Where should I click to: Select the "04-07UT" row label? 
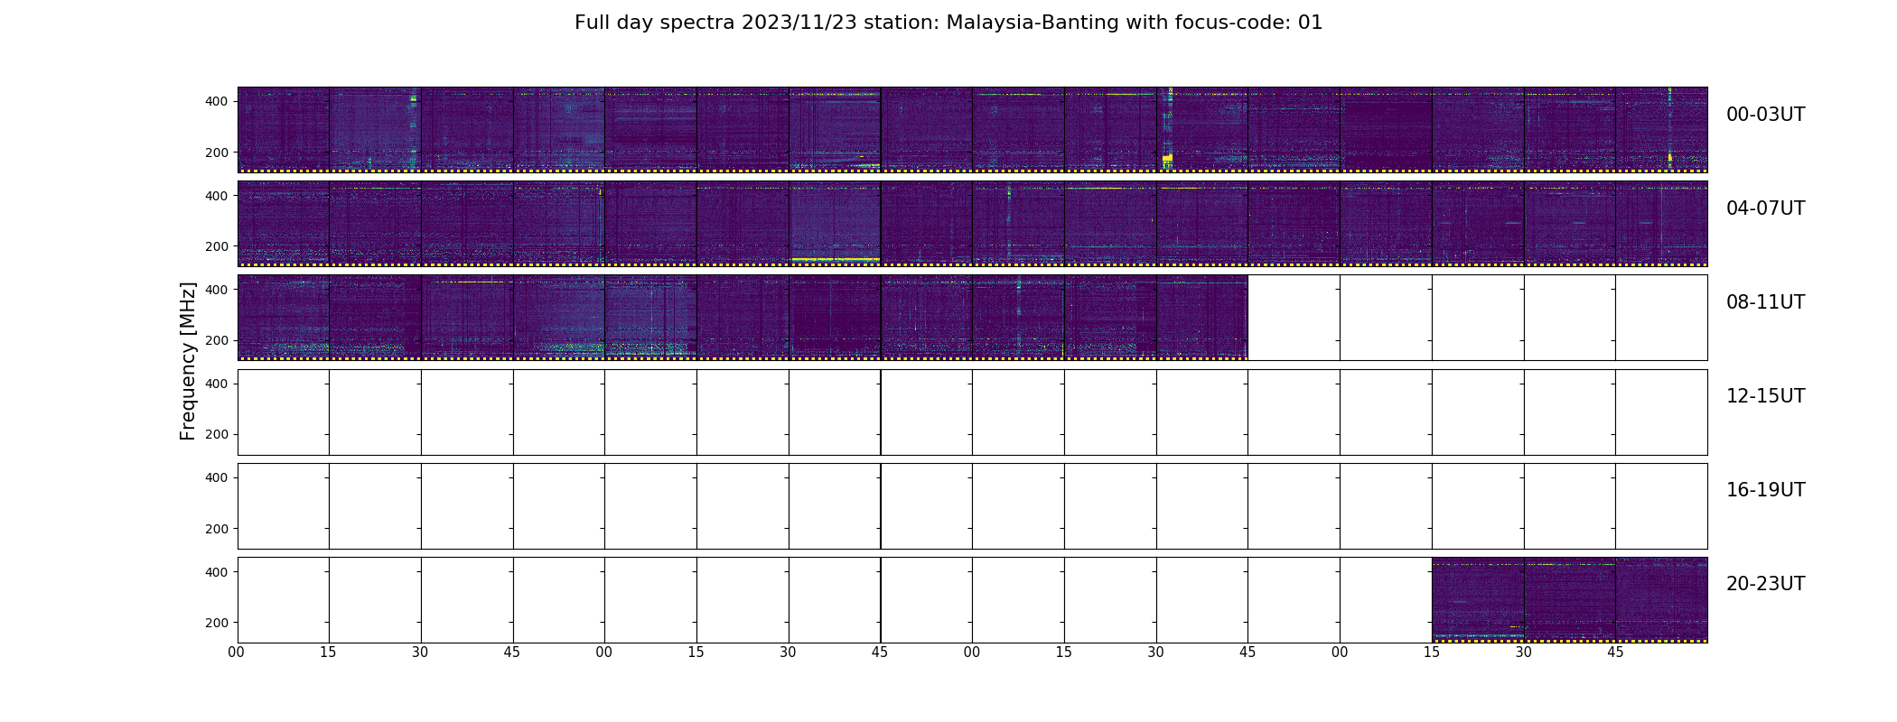[1765, 208]
